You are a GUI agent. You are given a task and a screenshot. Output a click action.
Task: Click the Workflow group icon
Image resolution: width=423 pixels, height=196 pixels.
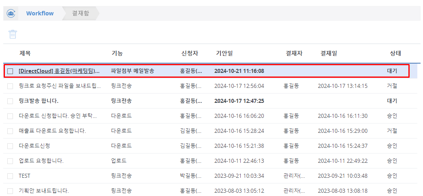[11, 13]
